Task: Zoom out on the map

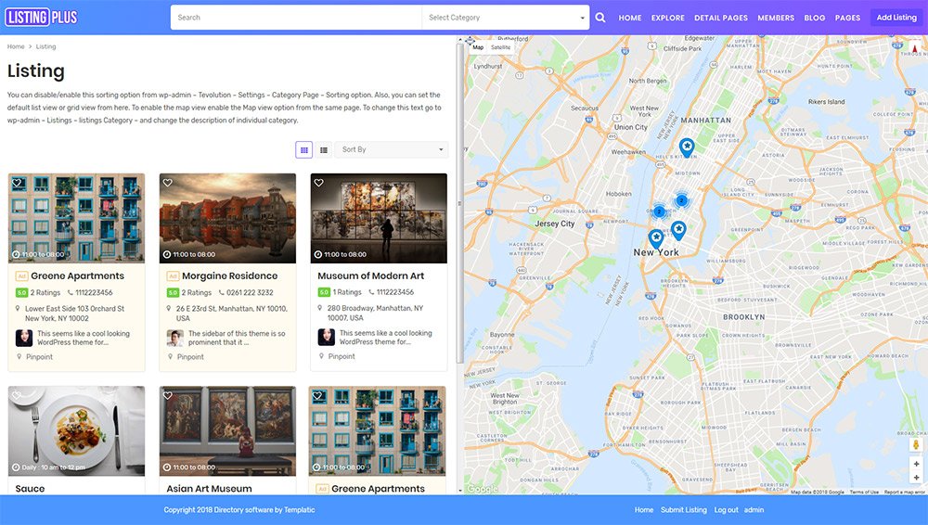Action: pos(916,478)
